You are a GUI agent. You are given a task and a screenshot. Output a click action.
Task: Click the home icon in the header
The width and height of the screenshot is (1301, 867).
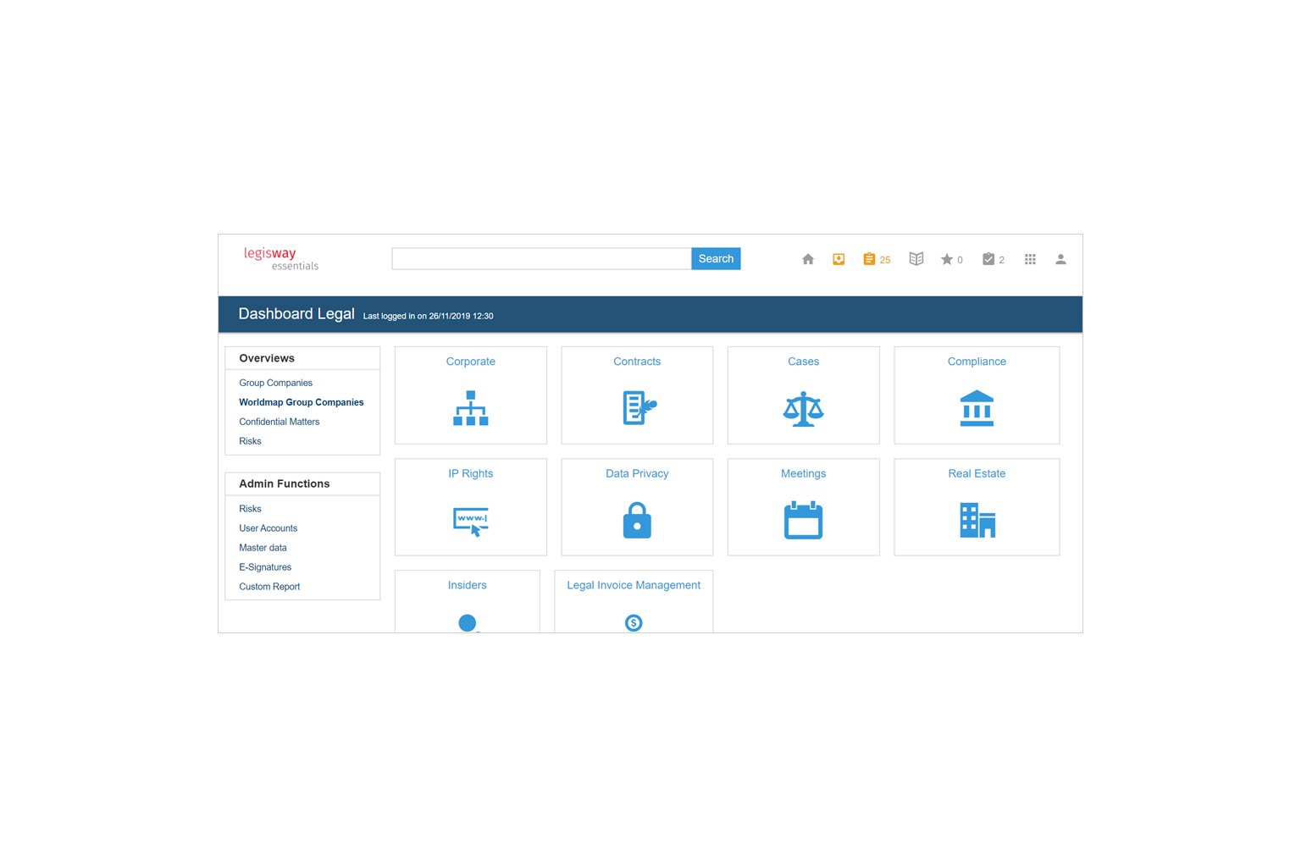coord(808,260)
